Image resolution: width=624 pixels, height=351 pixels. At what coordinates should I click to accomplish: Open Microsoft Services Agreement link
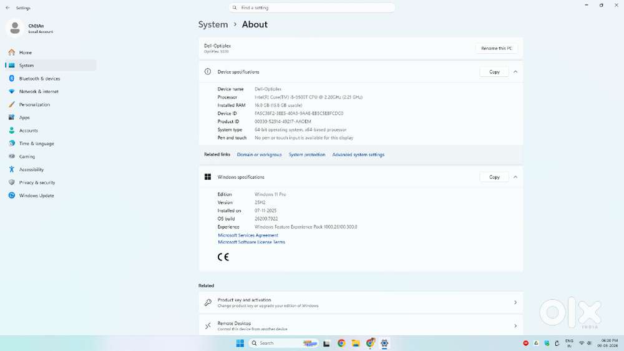248,235
